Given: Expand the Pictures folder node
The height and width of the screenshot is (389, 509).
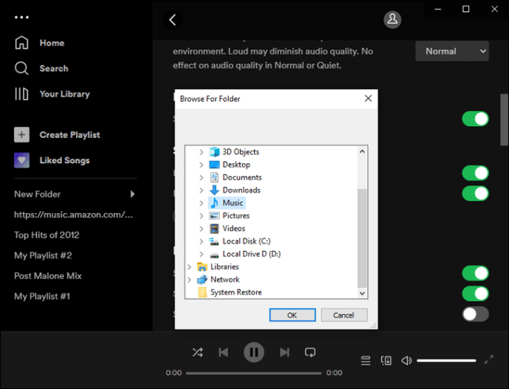Looking at the screenshot, I should click(201, 216).
